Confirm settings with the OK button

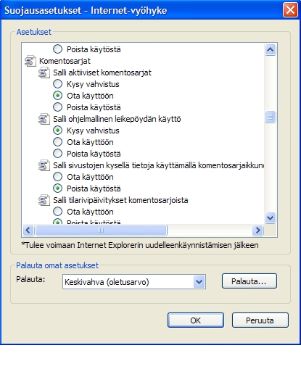pyautogui.click(x=196, y=320)
